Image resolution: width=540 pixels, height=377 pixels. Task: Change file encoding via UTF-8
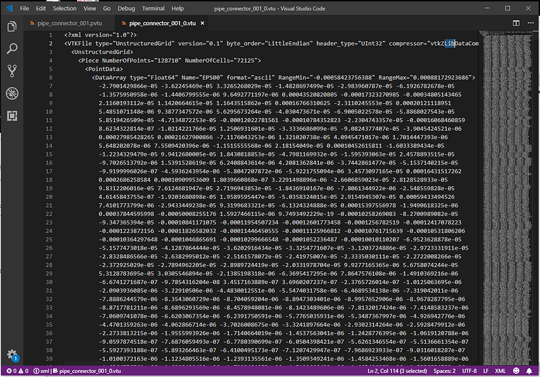pyautogui.click(x=469, y=371)
